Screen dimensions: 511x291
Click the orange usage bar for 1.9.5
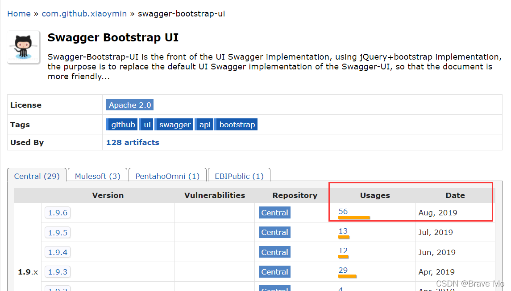click(344, 238)
